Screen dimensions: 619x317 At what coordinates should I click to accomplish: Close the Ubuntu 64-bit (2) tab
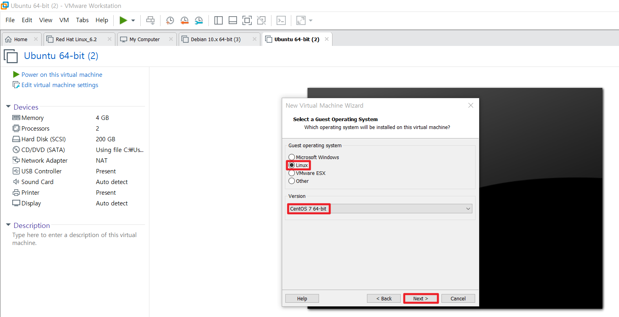327,39
